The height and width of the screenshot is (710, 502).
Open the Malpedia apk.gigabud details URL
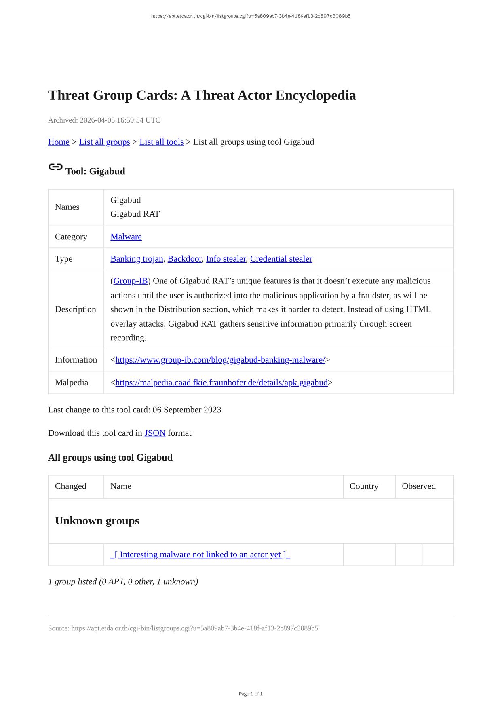point(221,382)
